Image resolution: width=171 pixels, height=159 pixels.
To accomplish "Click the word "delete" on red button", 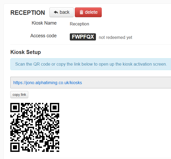I will pyautogui.click(x=91, y=12).
